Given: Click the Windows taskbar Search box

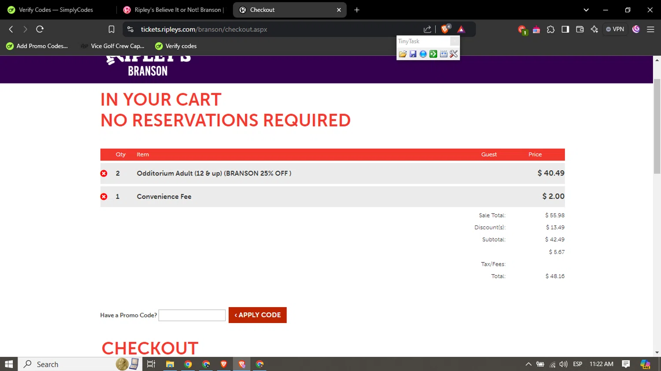Looking at the screenshot, I should (79, 364).
